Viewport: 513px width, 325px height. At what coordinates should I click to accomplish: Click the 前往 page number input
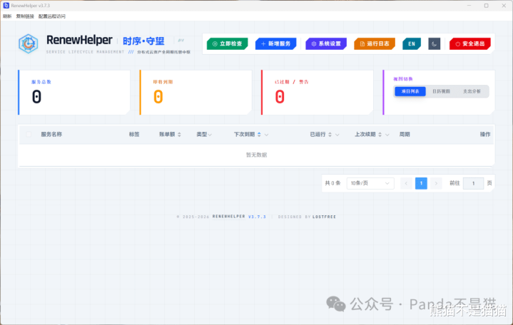click(x=473, y=183)
